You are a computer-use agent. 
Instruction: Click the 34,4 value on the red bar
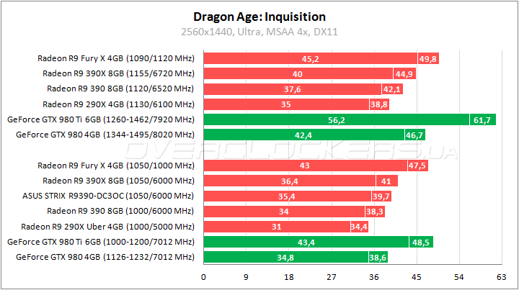(358, 226)
